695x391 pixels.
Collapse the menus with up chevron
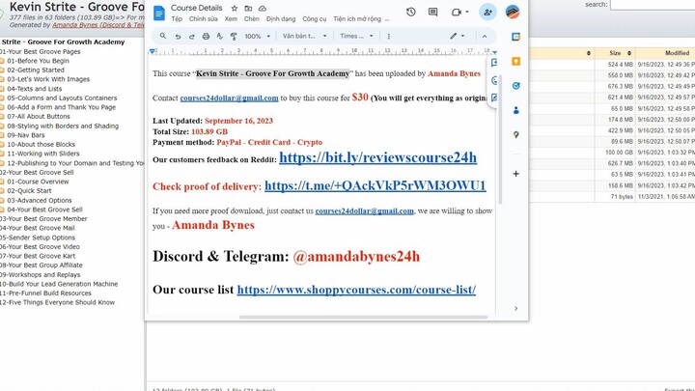[x=484, y=37]
